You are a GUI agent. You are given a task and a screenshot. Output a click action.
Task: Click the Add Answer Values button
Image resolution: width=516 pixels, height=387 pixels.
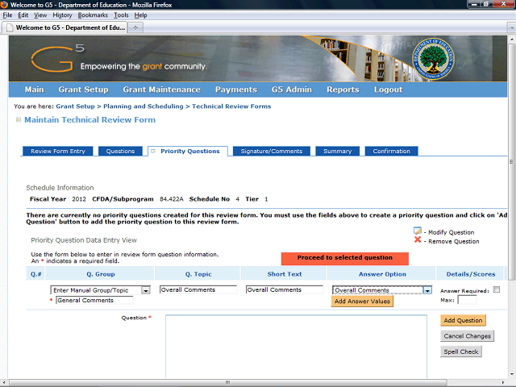(362, 301)
